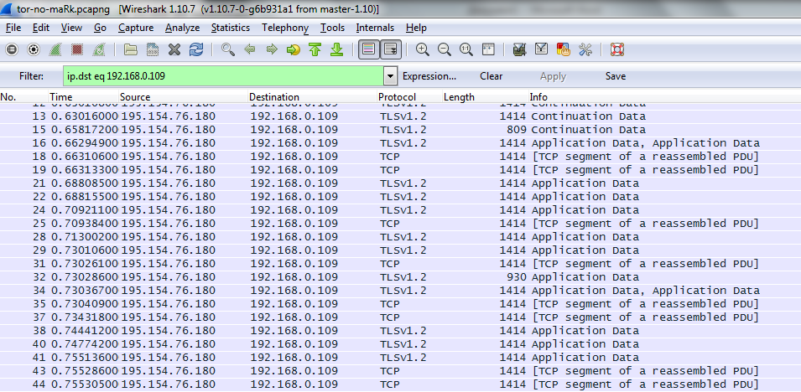Sort by the Source column header
Viewport: 801px width, 392px height.
[x=184, y=97]
